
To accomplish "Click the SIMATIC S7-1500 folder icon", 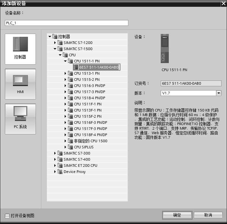I will point(60,49).
